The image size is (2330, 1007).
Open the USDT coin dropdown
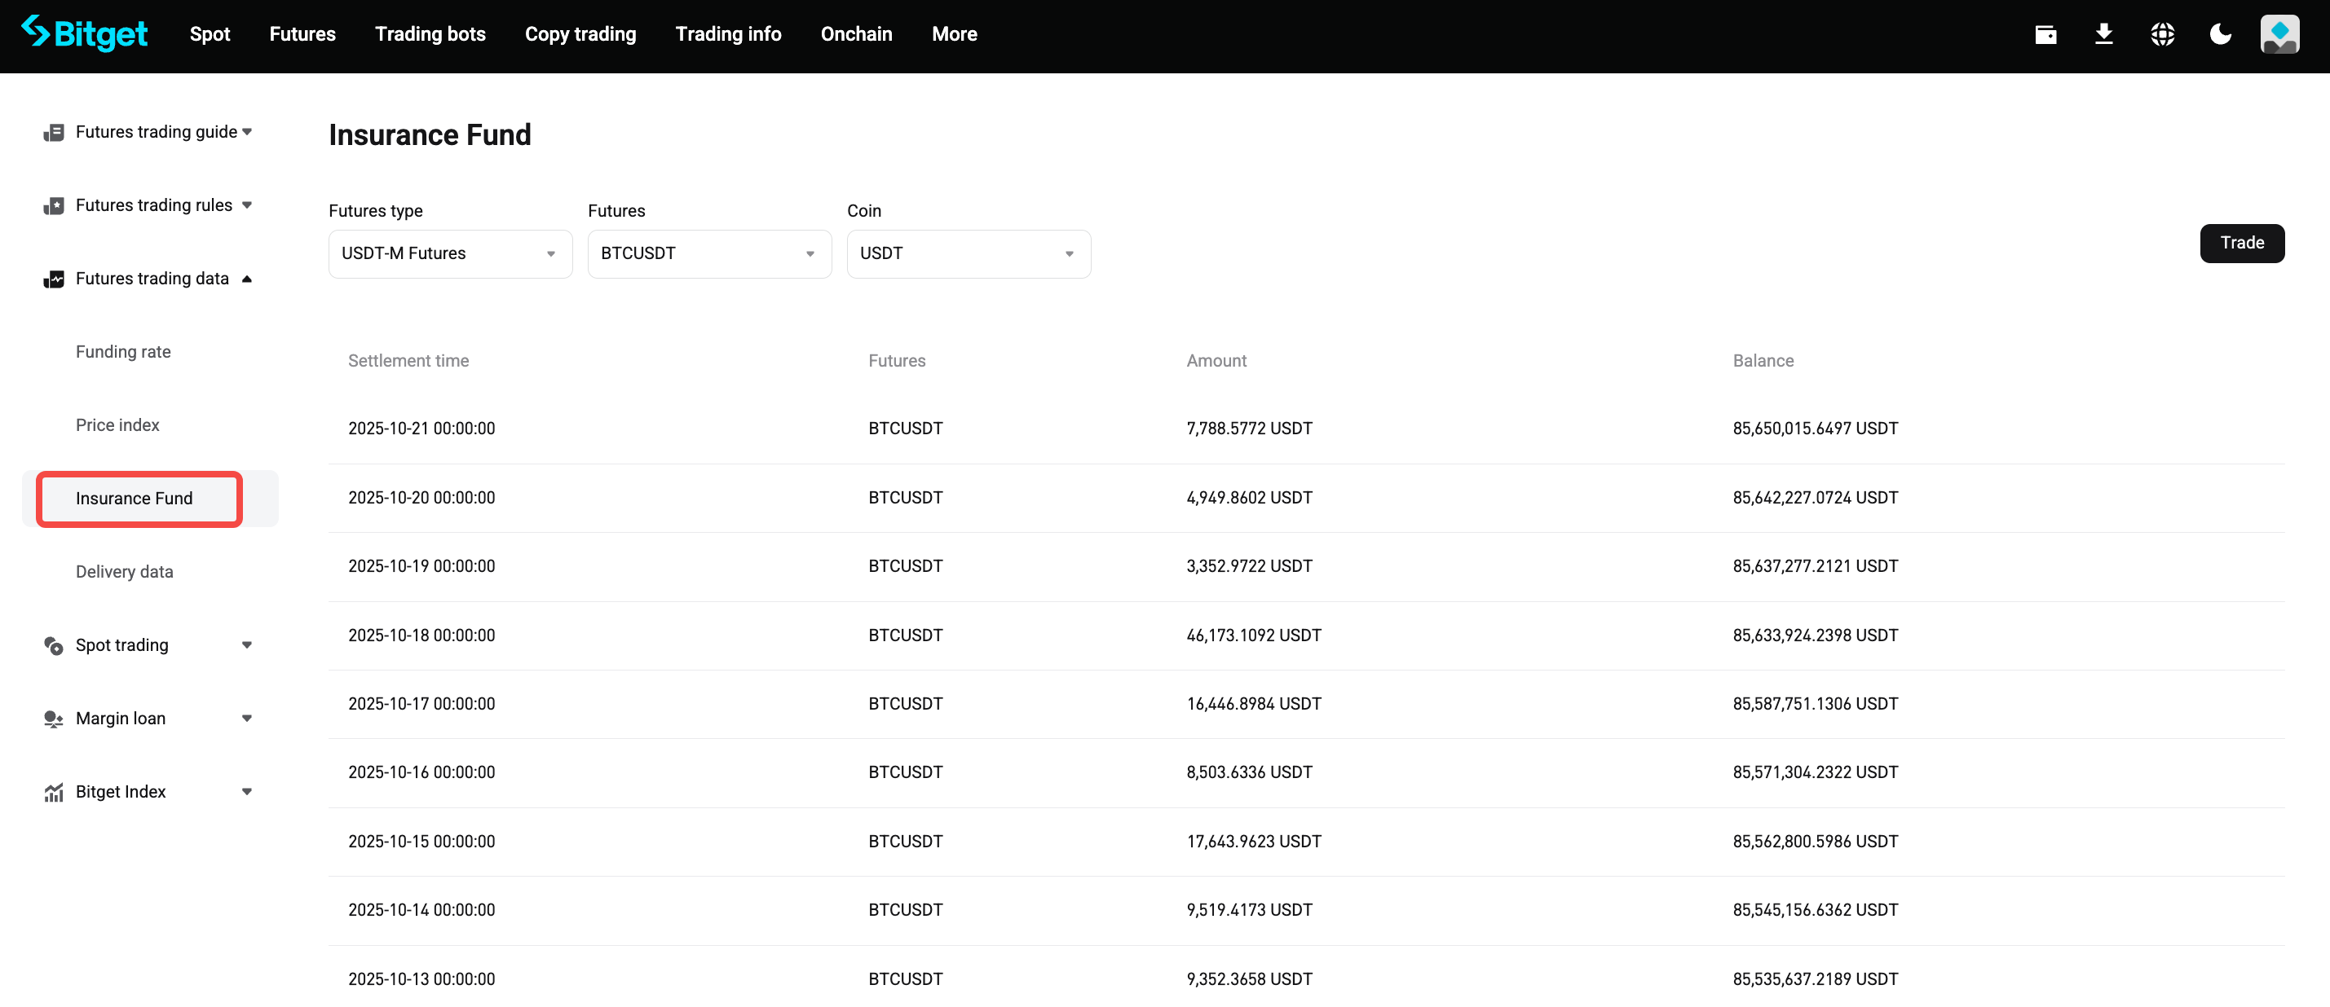pos(968,254)
